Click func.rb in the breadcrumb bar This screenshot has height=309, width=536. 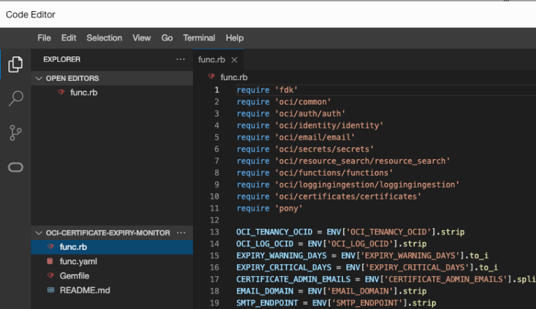point(233,77)
